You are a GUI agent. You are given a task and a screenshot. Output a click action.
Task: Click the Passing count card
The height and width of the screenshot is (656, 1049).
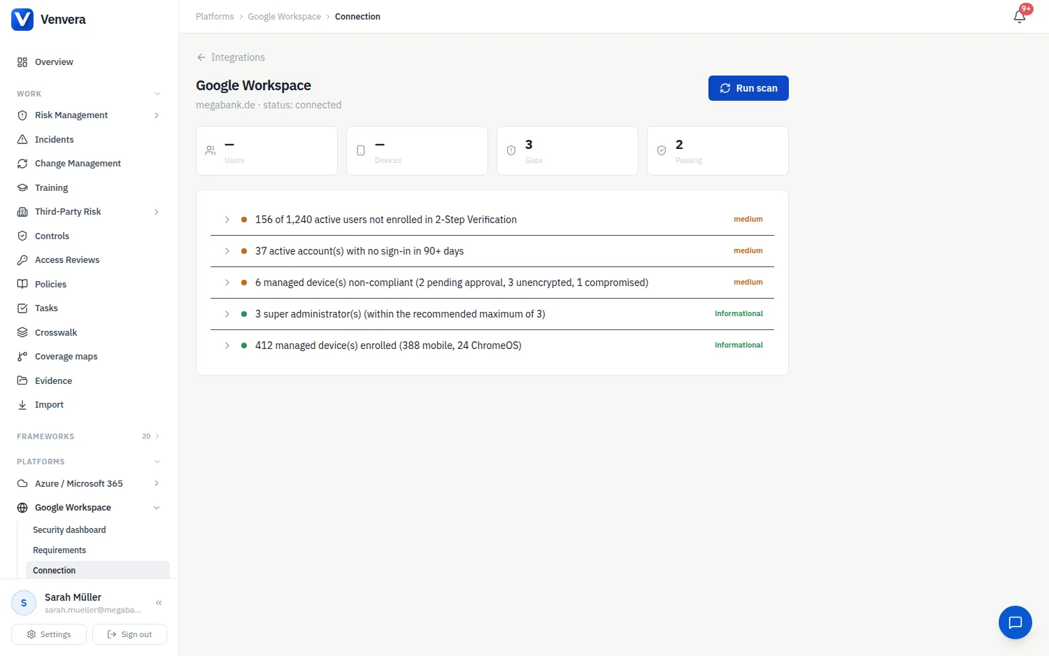pyautogui.click(x=718, y=150)
